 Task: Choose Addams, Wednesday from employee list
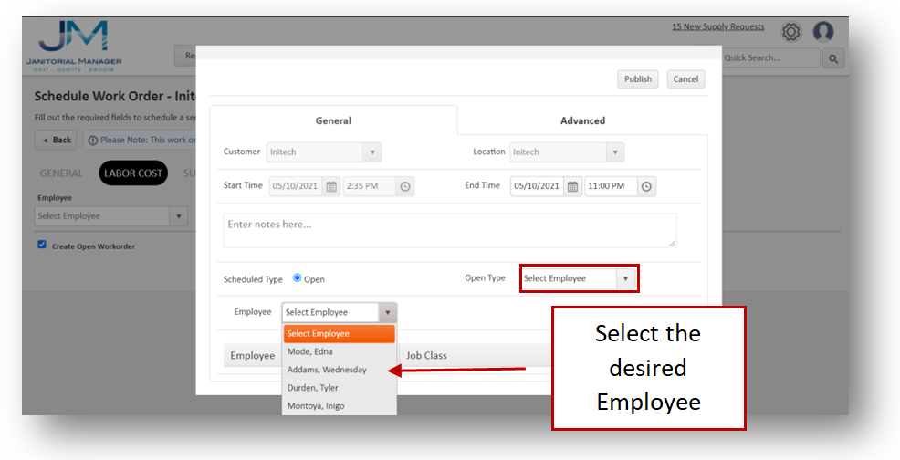click(327, 370)
